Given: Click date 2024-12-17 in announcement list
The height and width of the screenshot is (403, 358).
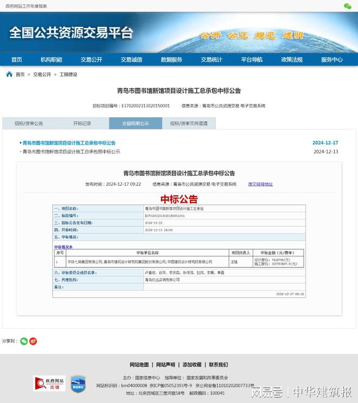Looking at the screenshot, I should [x=325, y=142].
